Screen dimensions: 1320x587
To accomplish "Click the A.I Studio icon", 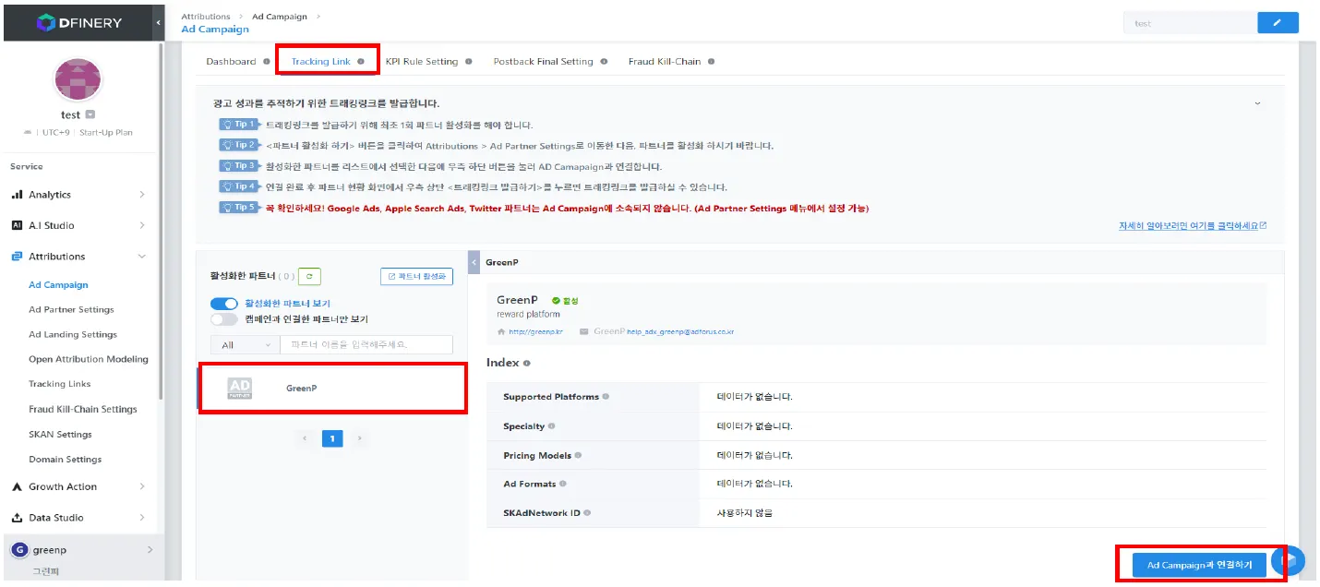I will pyautogui.click(x=17, y=225).
